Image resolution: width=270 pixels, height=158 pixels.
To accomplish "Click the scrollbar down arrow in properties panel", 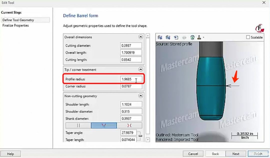I will pyautogui.click(x=148, y=140).
